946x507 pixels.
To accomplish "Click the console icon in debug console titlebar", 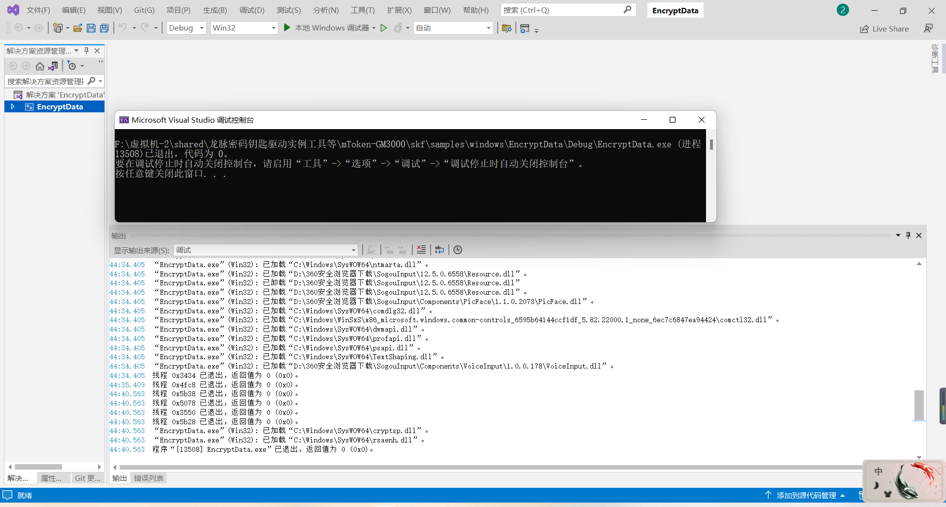I will coord(124,120).
